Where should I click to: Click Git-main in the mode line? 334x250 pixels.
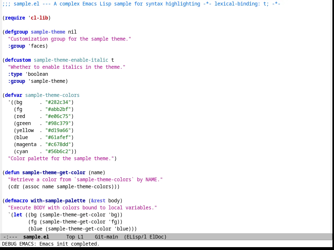[106, 237]
